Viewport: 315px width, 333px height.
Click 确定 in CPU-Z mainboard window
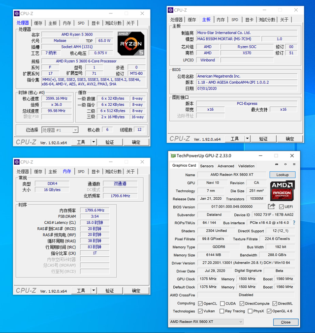290,139
